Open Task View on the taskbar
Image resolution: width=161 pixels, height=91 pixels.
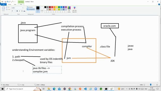(x=44, y=89)
